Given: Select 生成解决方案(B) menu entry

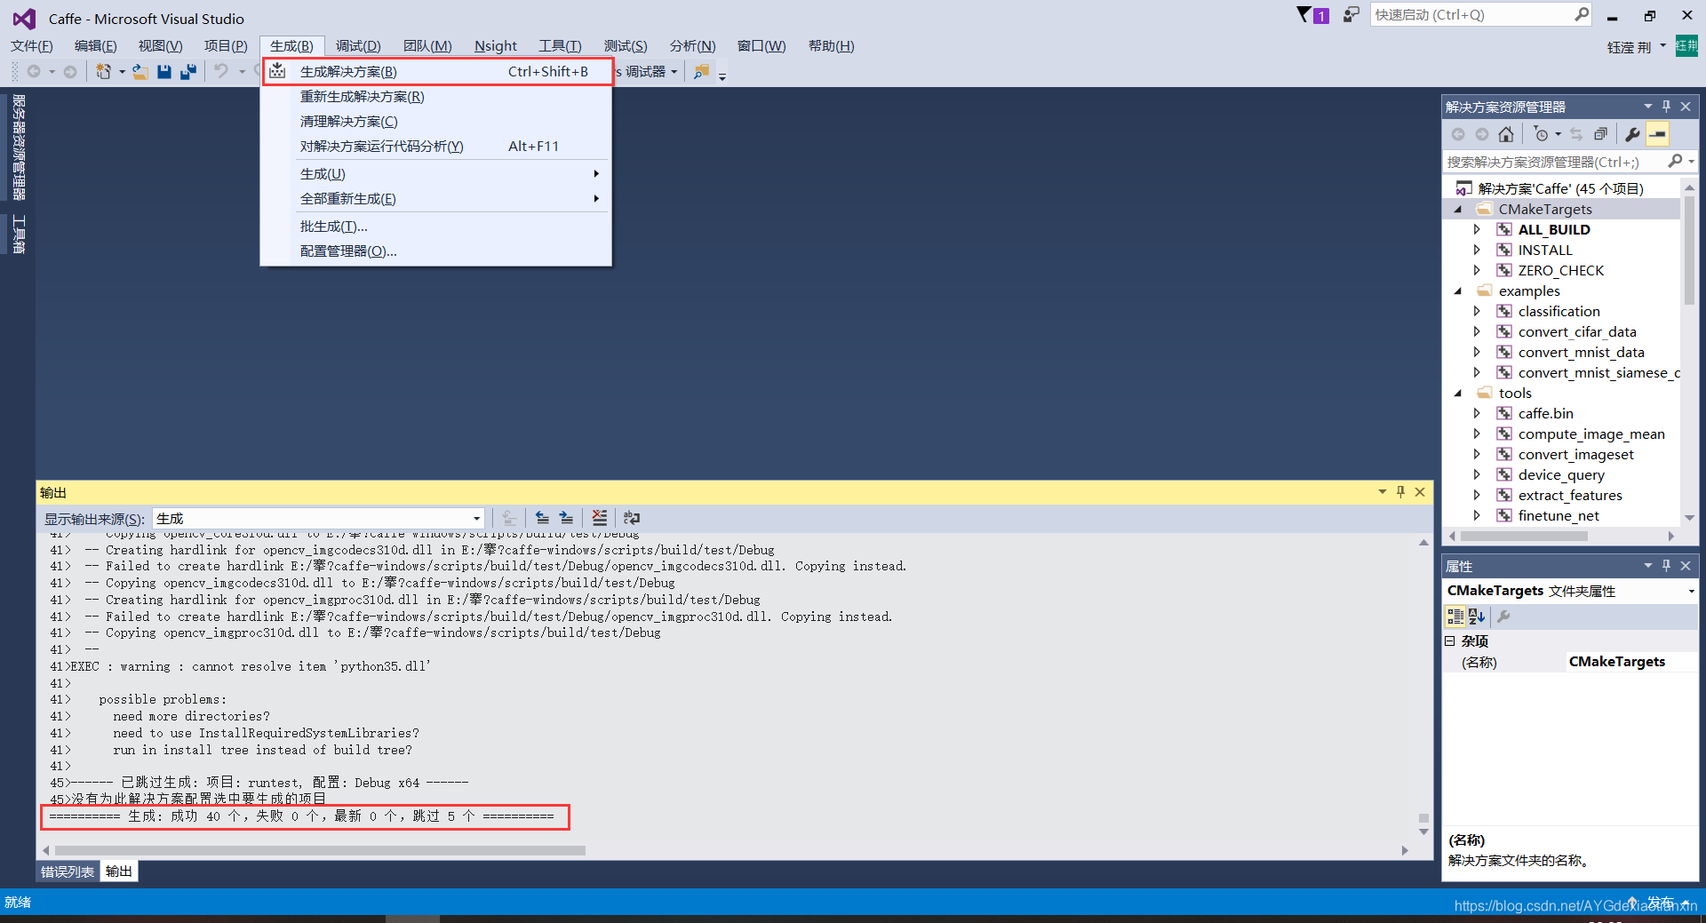Looking at the screenshot, I should [436, 71].
